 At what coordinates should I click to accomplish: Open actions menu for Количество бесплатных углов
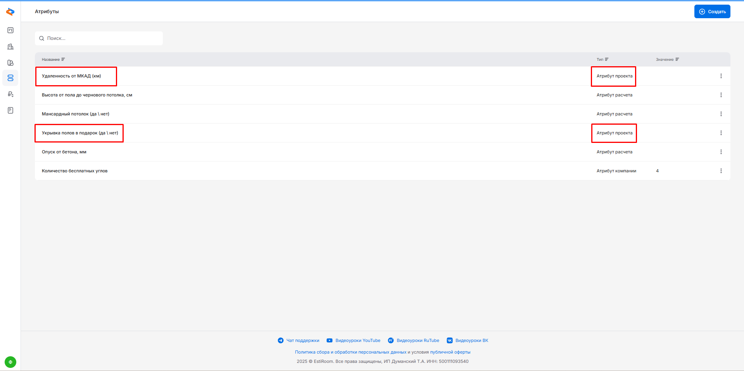[721, 171]
